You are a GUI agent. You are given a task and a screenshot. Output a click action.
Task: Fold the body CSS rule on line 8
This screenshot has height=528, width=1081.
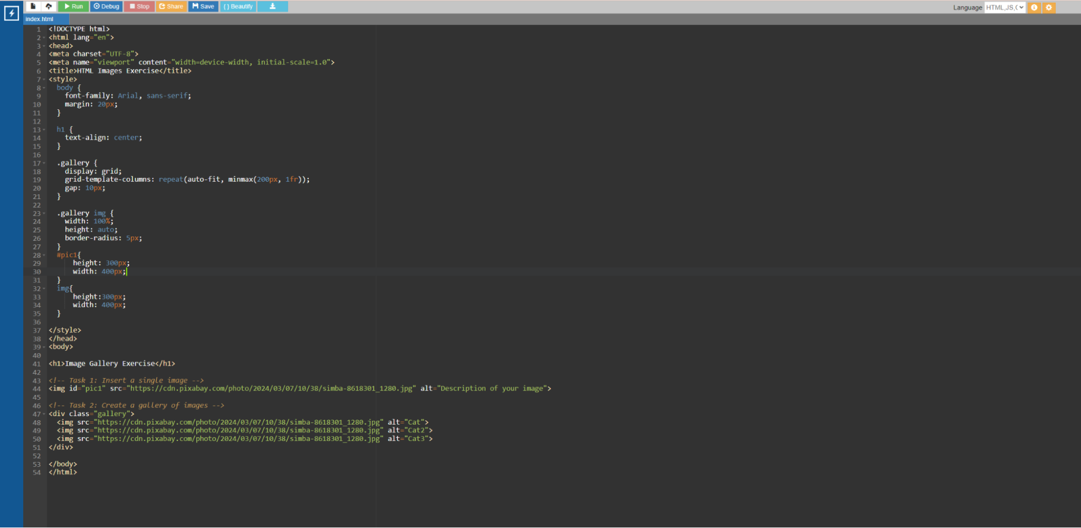point(44,88)
